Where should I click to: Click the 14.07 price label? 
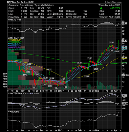point(25,75)
